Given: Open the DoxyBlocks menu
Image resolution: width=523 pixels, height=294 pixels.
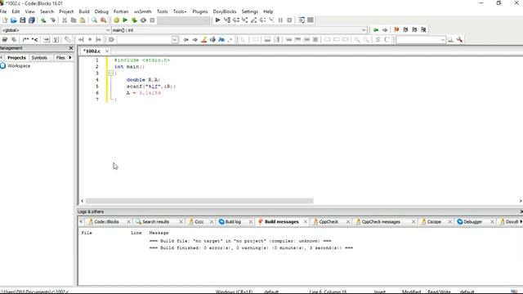Looking at the screenshot, I should pyautogui.click(x=225, y=11).
